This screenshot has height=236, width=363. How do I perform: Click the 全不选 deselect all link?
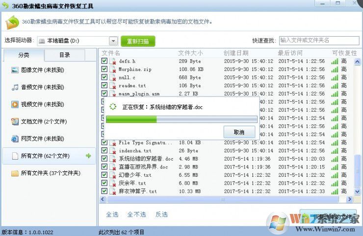pos(136,214)
